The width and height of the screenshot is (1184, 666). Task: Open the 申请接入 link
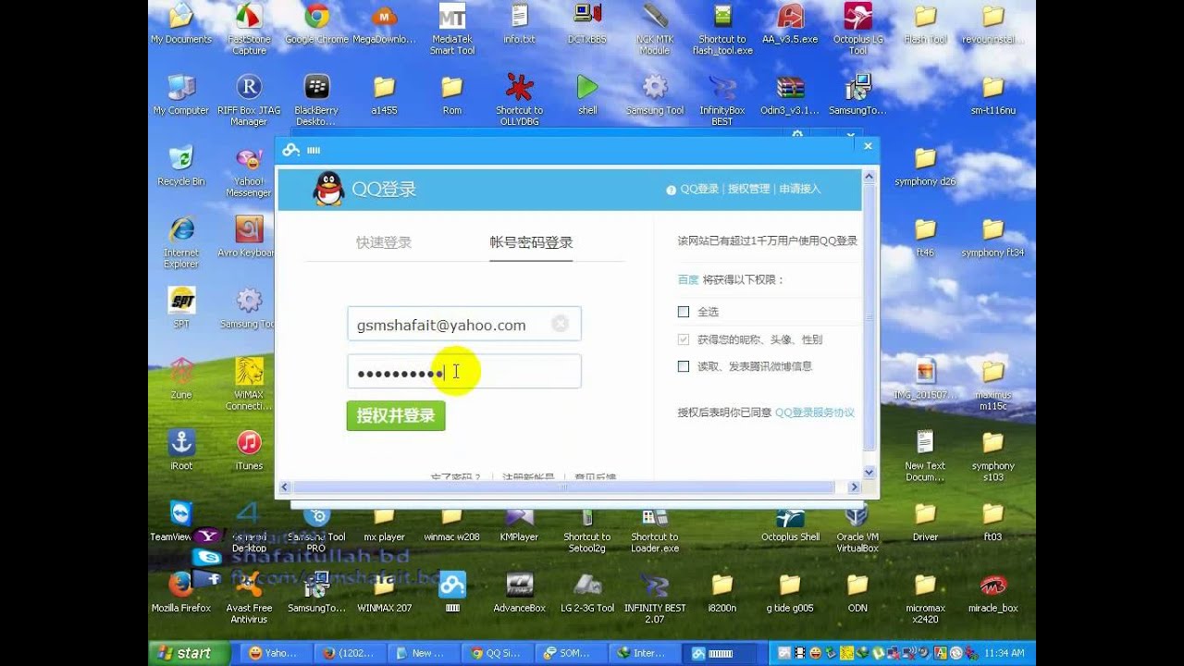[799, 189]
